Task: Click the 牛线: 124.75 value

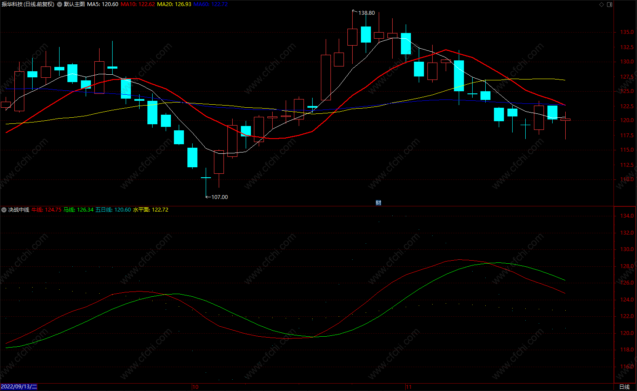Action: (x=46, y=210)
